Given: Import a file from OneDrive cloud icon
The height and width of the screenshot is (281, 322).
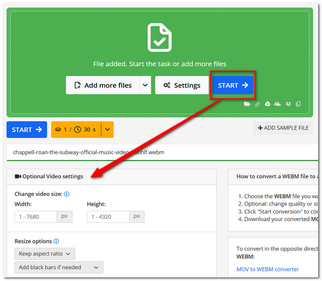Looking at the screenshot, I should pyautogui.click(x=277, y=104).
